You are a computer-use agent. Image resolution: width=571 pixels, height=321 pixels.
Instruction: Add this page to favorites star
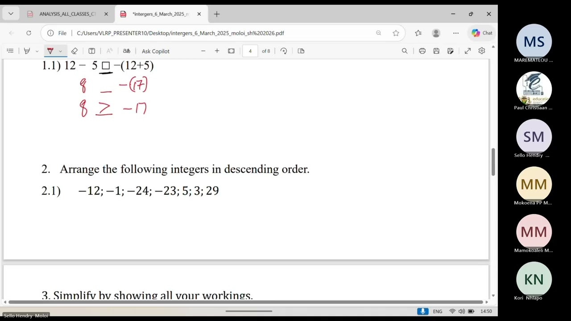coord(396,33)
